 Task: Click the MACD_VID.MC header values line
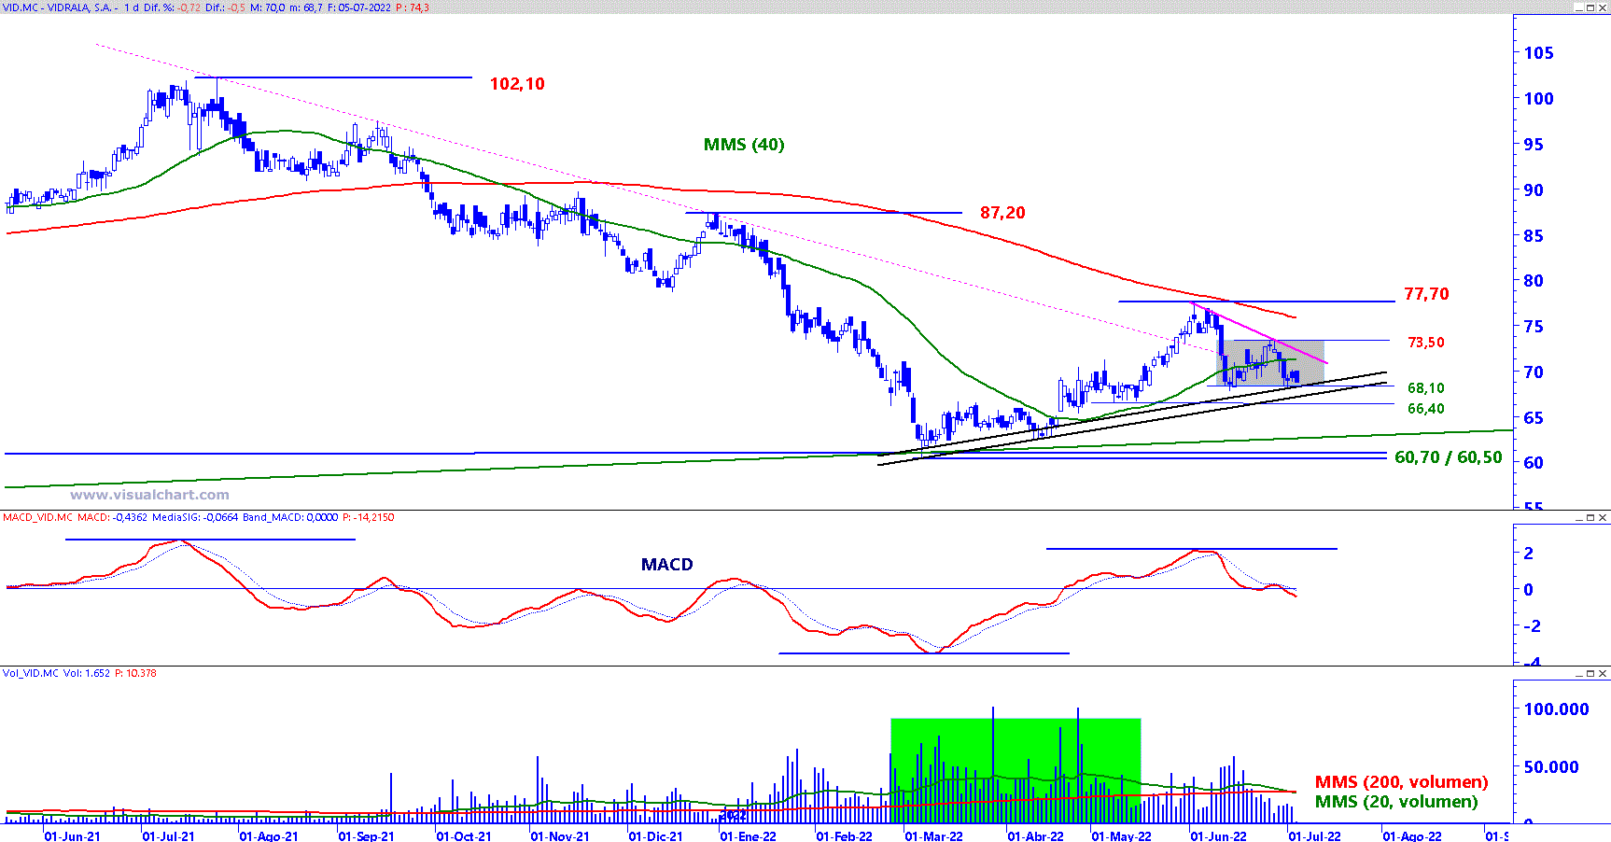pyautogui.click(x=198, y=517)
